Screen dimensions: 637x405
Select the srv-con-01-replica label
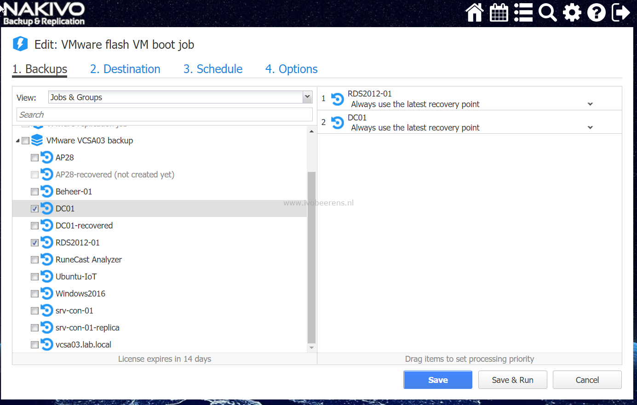pos(87,328)
